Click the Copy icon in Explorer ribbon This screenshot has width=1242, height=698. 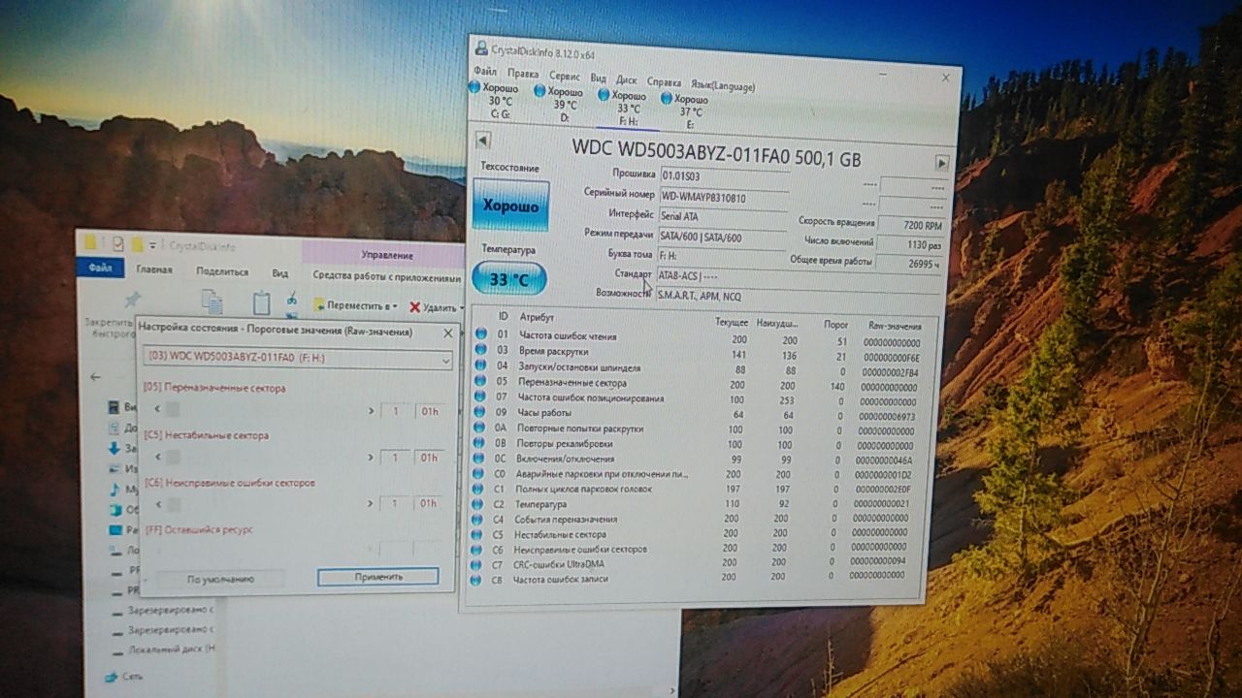tap(211, 301)
